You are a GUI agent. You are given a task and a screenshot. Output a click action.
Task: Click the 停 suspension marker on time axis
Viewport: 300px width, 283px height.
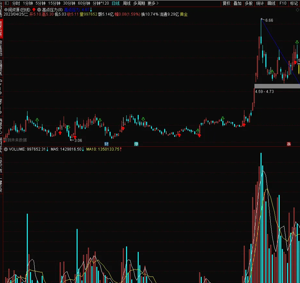point(136,144)
